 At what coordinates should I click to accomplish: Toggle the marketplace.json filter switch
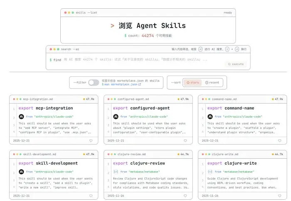94,82
